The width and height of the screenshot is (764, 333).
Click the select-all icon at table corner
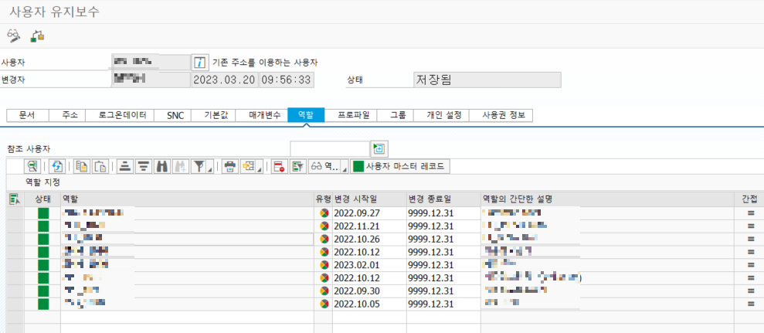(x=15, y=199)
